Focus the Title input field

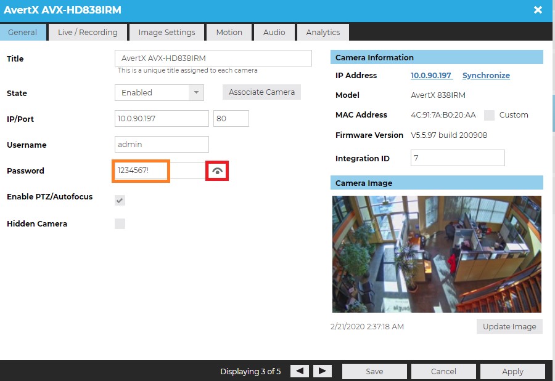pyautogui.click(x=213, y=58)
